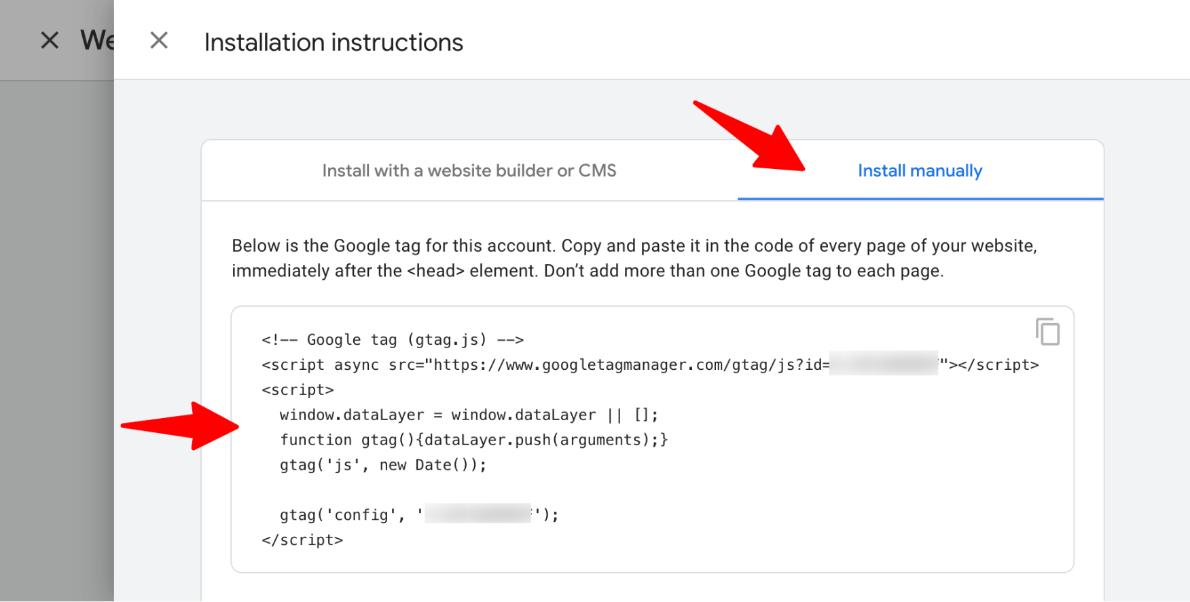The width and height of the screenshot is (1190, 602).
Task: Select the Install manually tab
Action: (920, 171)
